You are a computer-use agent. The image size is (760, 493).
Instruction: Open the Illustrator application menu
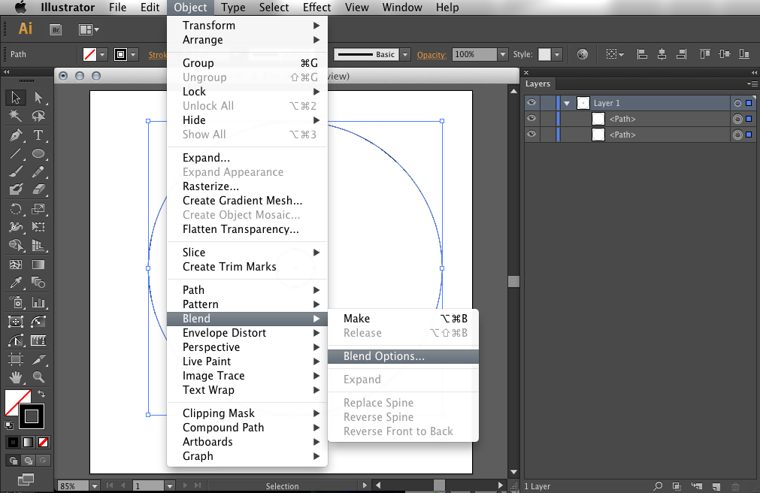tap(68, 8)
